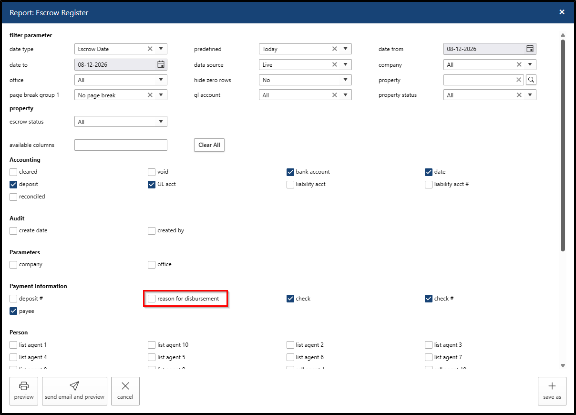
Task: Check the void column checkbox
Action: (x=152, y=172)
